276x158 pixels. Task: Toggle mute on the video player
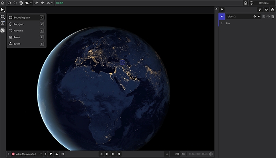click(x=119, y=154)
